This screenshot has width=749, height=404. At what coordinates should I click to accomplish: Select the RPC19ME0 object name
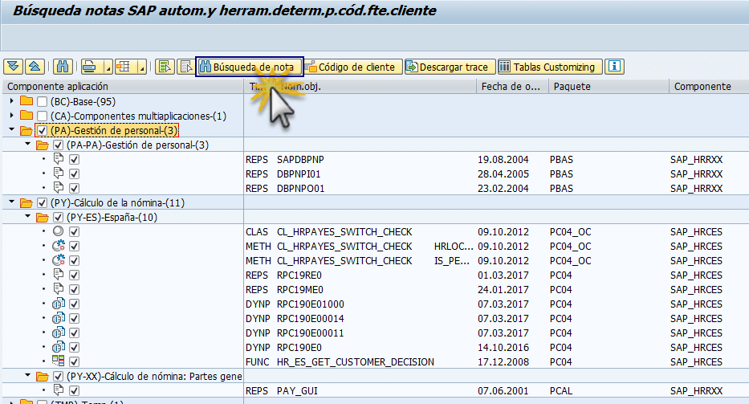300,290
